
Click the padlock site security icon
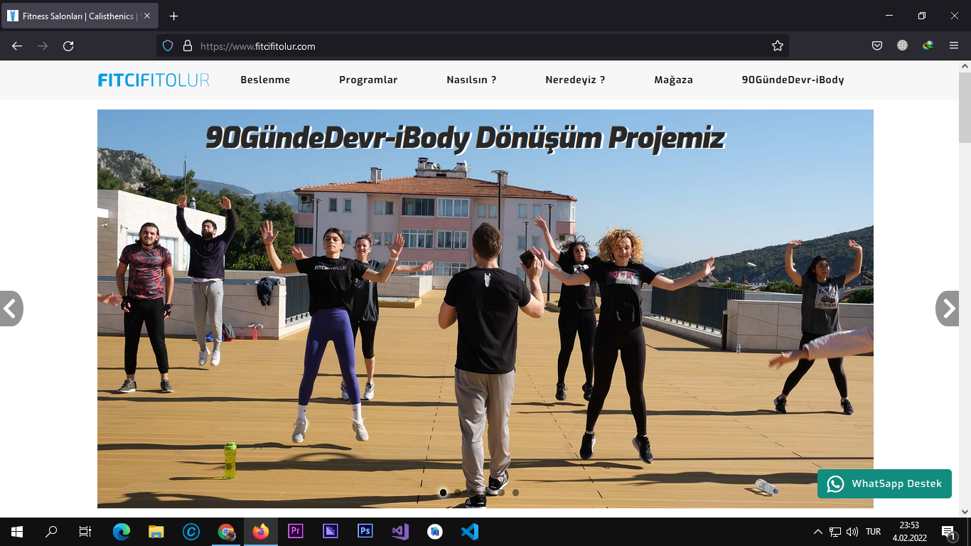(188, 45)
